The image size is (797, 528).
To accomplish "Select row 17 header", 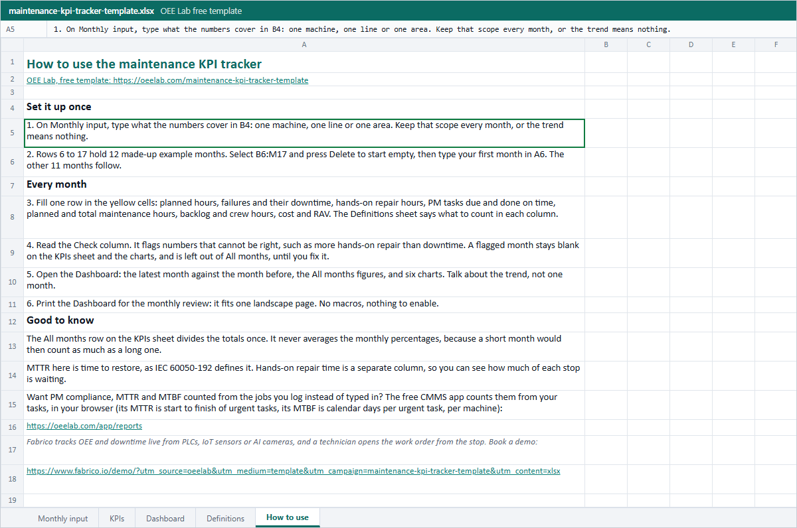I will click(12, 450).
